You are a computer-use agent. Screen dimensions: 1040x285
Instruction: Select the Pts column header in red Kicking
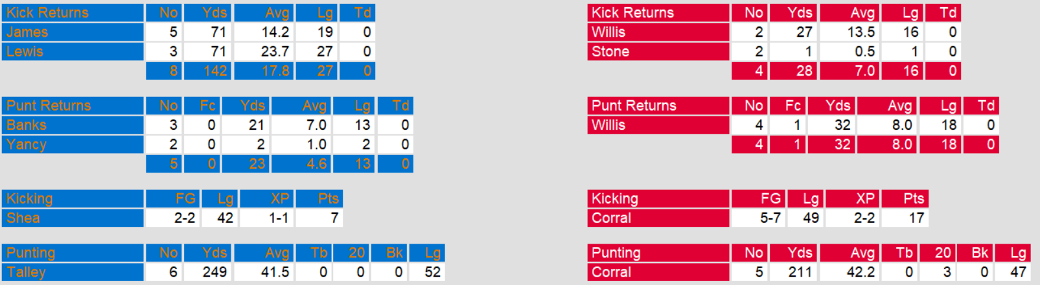tap(906, 199)
